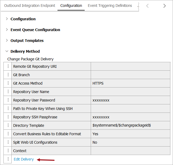Viewport: 173px width, 165px height.
Task: Open the row menu for Repository User Password
Action: [8, 100]
